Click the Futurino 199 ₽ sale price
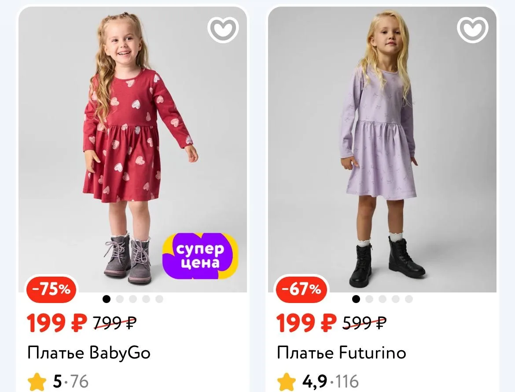This screenshot has height=392, width=515. click(307, 324)
